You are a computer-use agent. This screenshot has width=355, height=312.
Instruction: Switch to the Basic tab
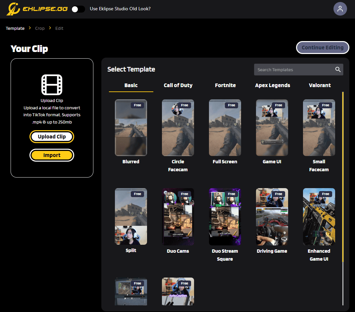click(131, 85)
